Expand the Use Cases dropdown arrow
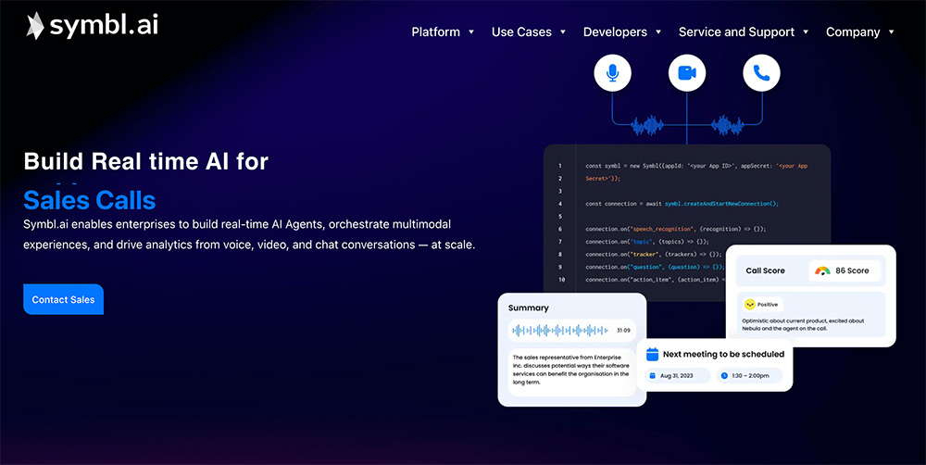 (x=563, y=31)
